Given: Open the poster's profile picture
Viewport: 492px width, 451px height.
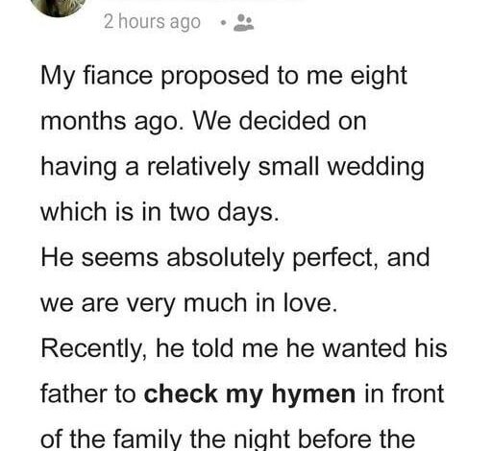Looking at the screenshot, I should pyautogui.click(x=59, y=6).
